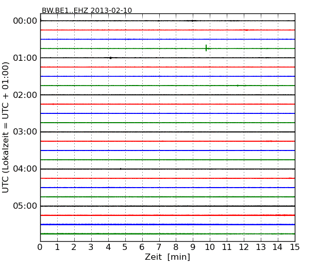
Task: Click the x-axis tick label 11
Action: point(227,247)
